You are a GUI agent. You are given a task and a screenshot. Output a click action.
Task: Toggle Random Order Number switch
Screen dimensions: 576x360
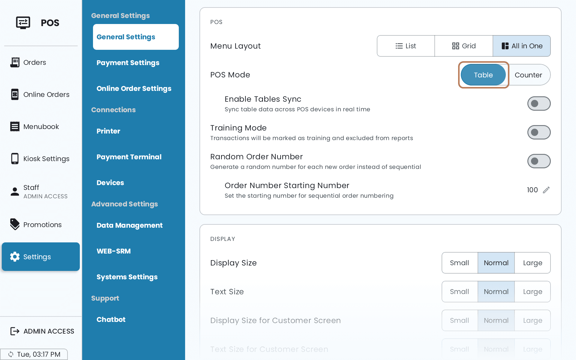coord(539,161)
